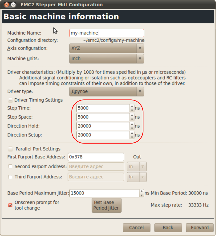Enable the Third Parport Address checkbox
This screenshot has width=216, height=236.
(10, 177)
